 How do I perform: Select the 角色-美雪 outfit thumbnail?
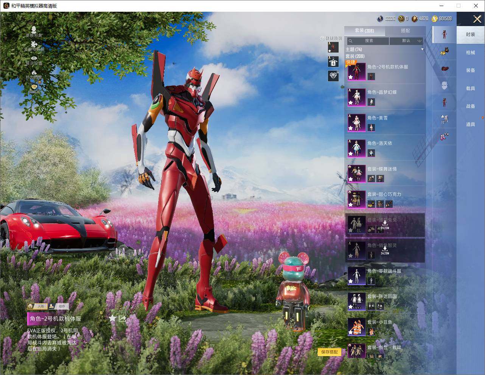click(356, 122)
